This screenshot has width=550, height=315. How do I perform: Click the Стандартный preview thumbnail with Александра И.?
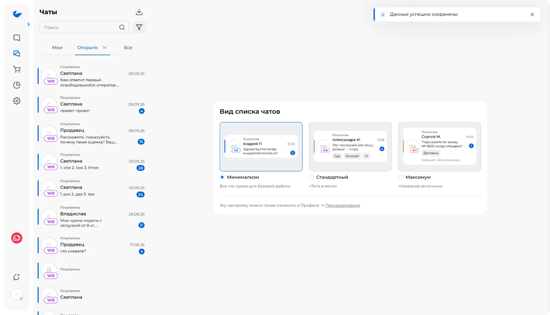pos(350,146)
